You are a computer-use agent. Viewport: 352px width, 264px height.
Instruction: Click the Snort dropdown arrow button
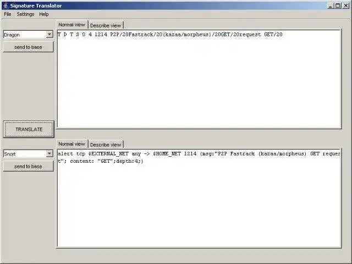50,154
